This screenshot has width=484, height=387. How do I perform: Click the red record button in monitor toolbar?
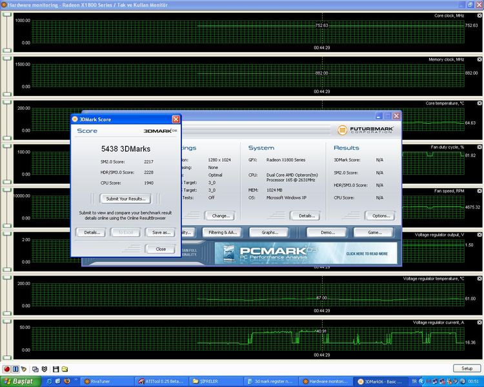6,369
